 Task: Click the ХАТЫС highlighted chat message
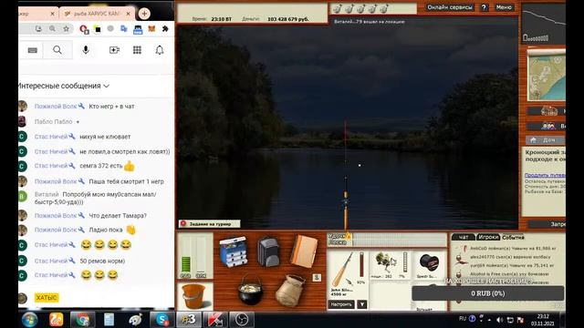[47, 298]
